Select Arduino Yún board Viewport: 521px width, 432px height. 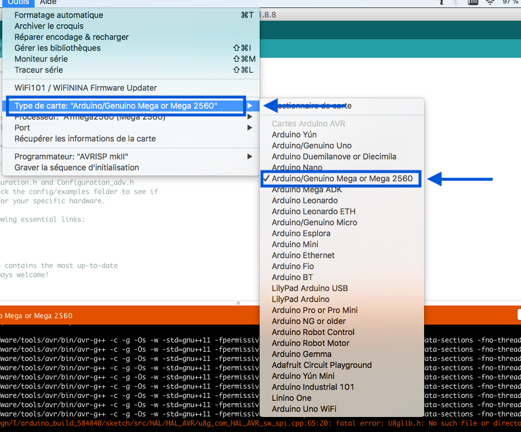click(x=342, y=135)
